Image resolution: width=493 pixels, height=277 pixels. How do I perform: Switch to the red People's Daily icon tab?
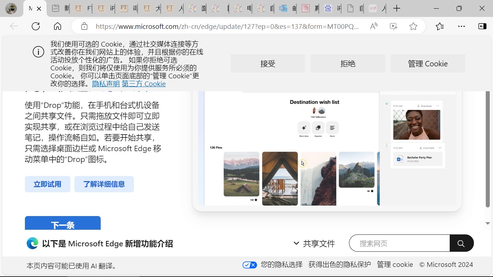pos(377,8)
